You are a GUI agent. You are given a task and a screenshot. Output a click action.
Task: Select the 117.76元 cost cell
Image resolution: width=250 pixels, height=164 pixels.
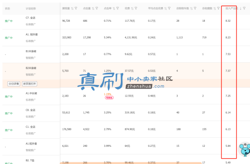130,21
